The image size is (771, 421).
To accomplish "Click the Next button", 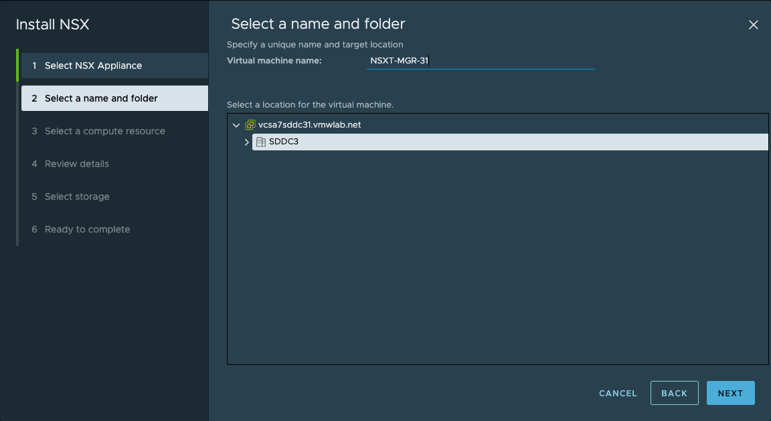I will tap(730, 393).
